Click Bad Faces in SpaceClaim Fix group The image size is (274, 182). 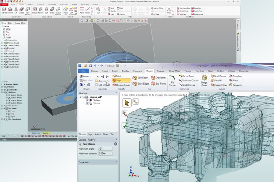pos(158,84)
